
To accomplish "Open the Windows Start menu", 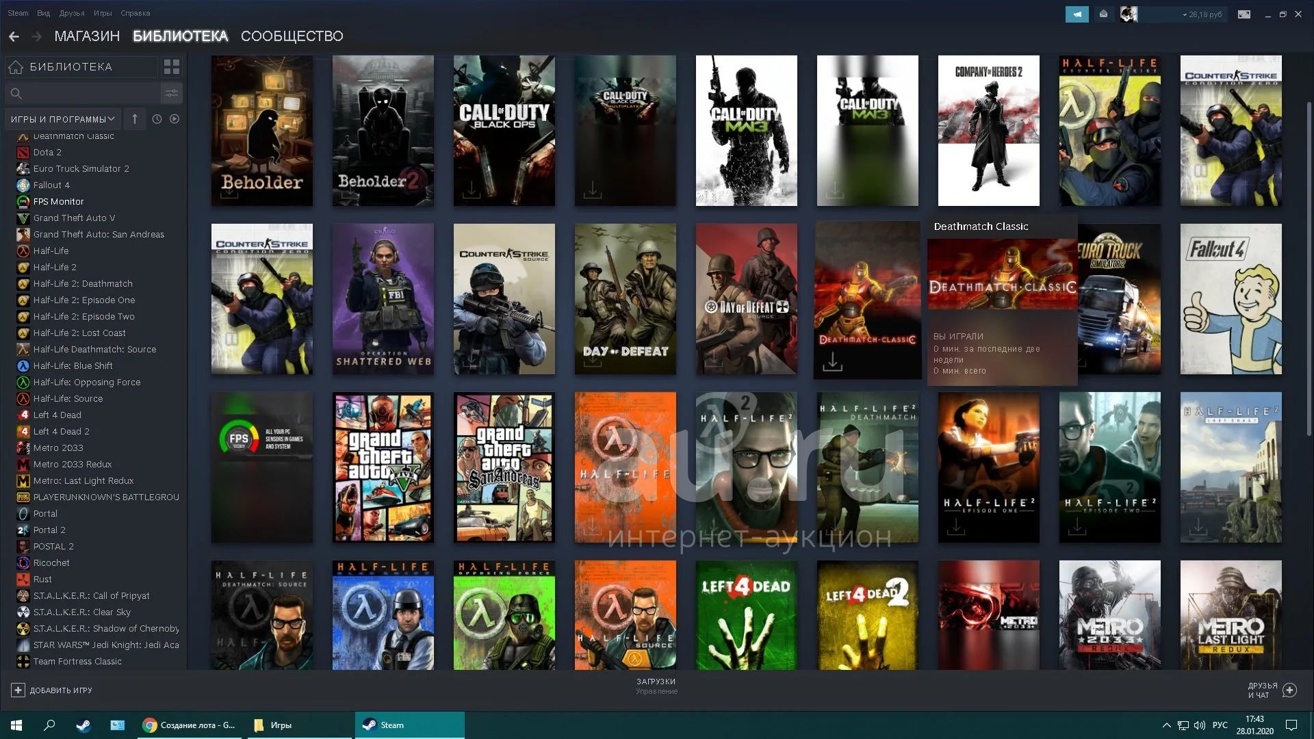I will coord(16,725).
